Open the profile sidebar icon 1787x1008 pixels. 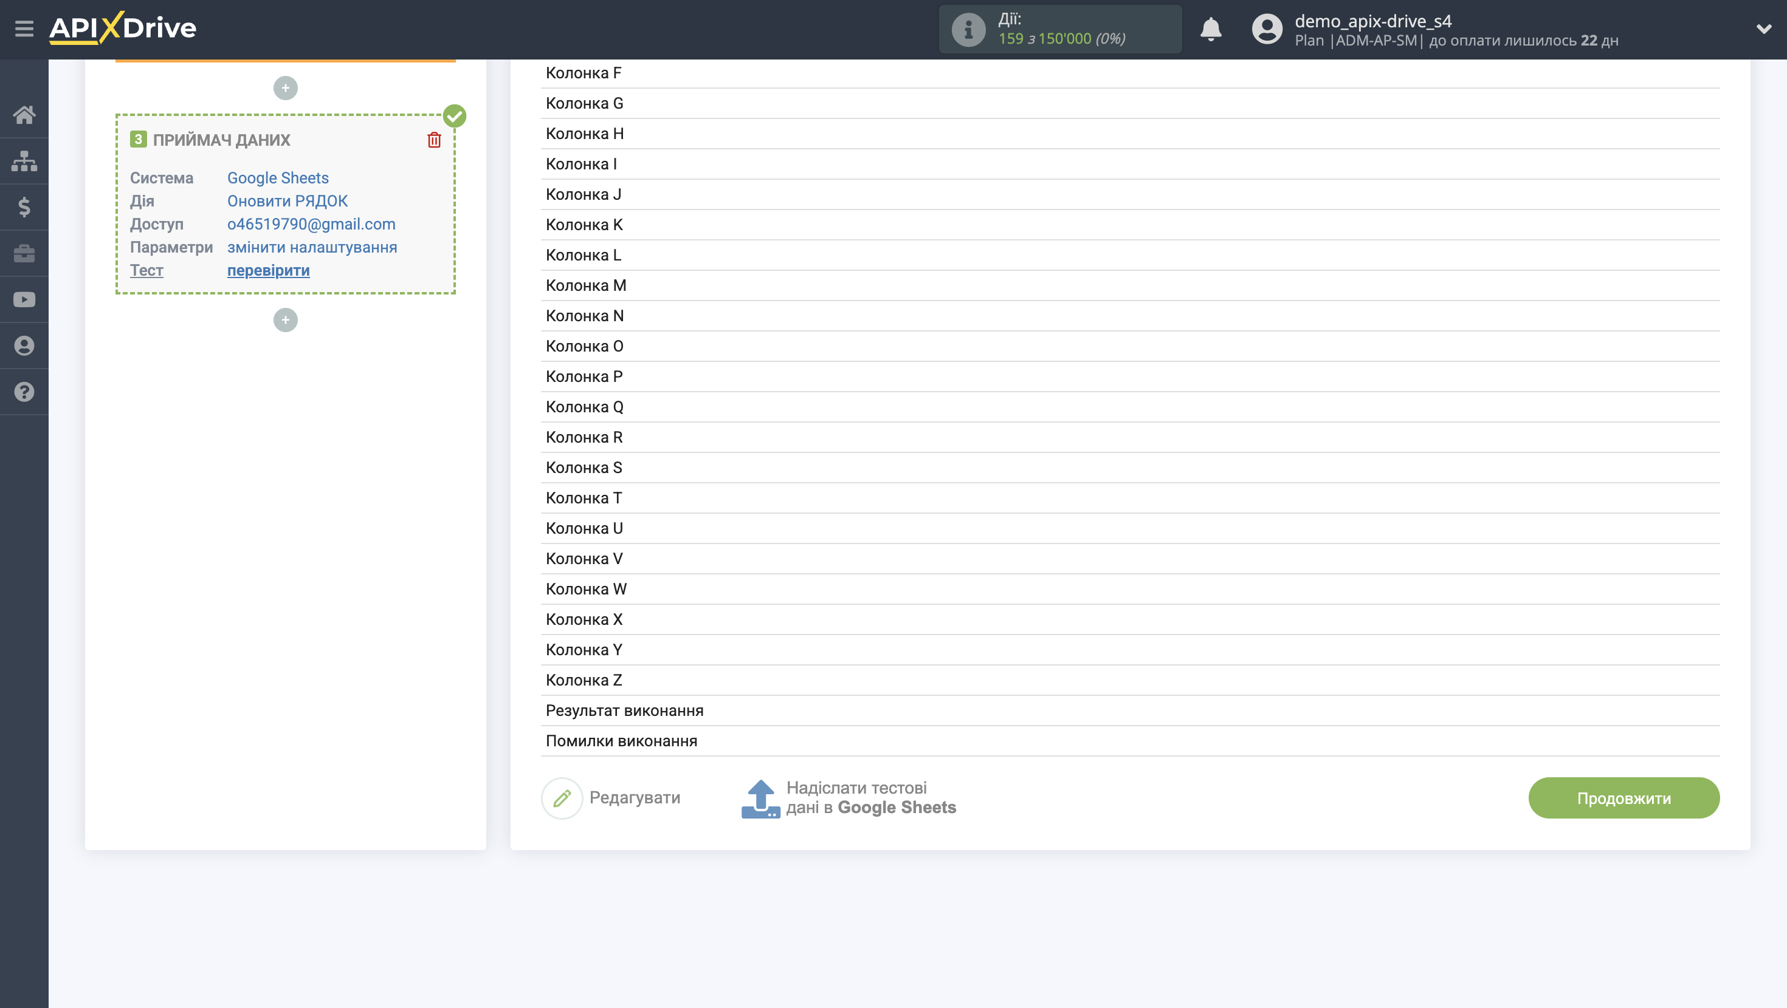point(24,346)
